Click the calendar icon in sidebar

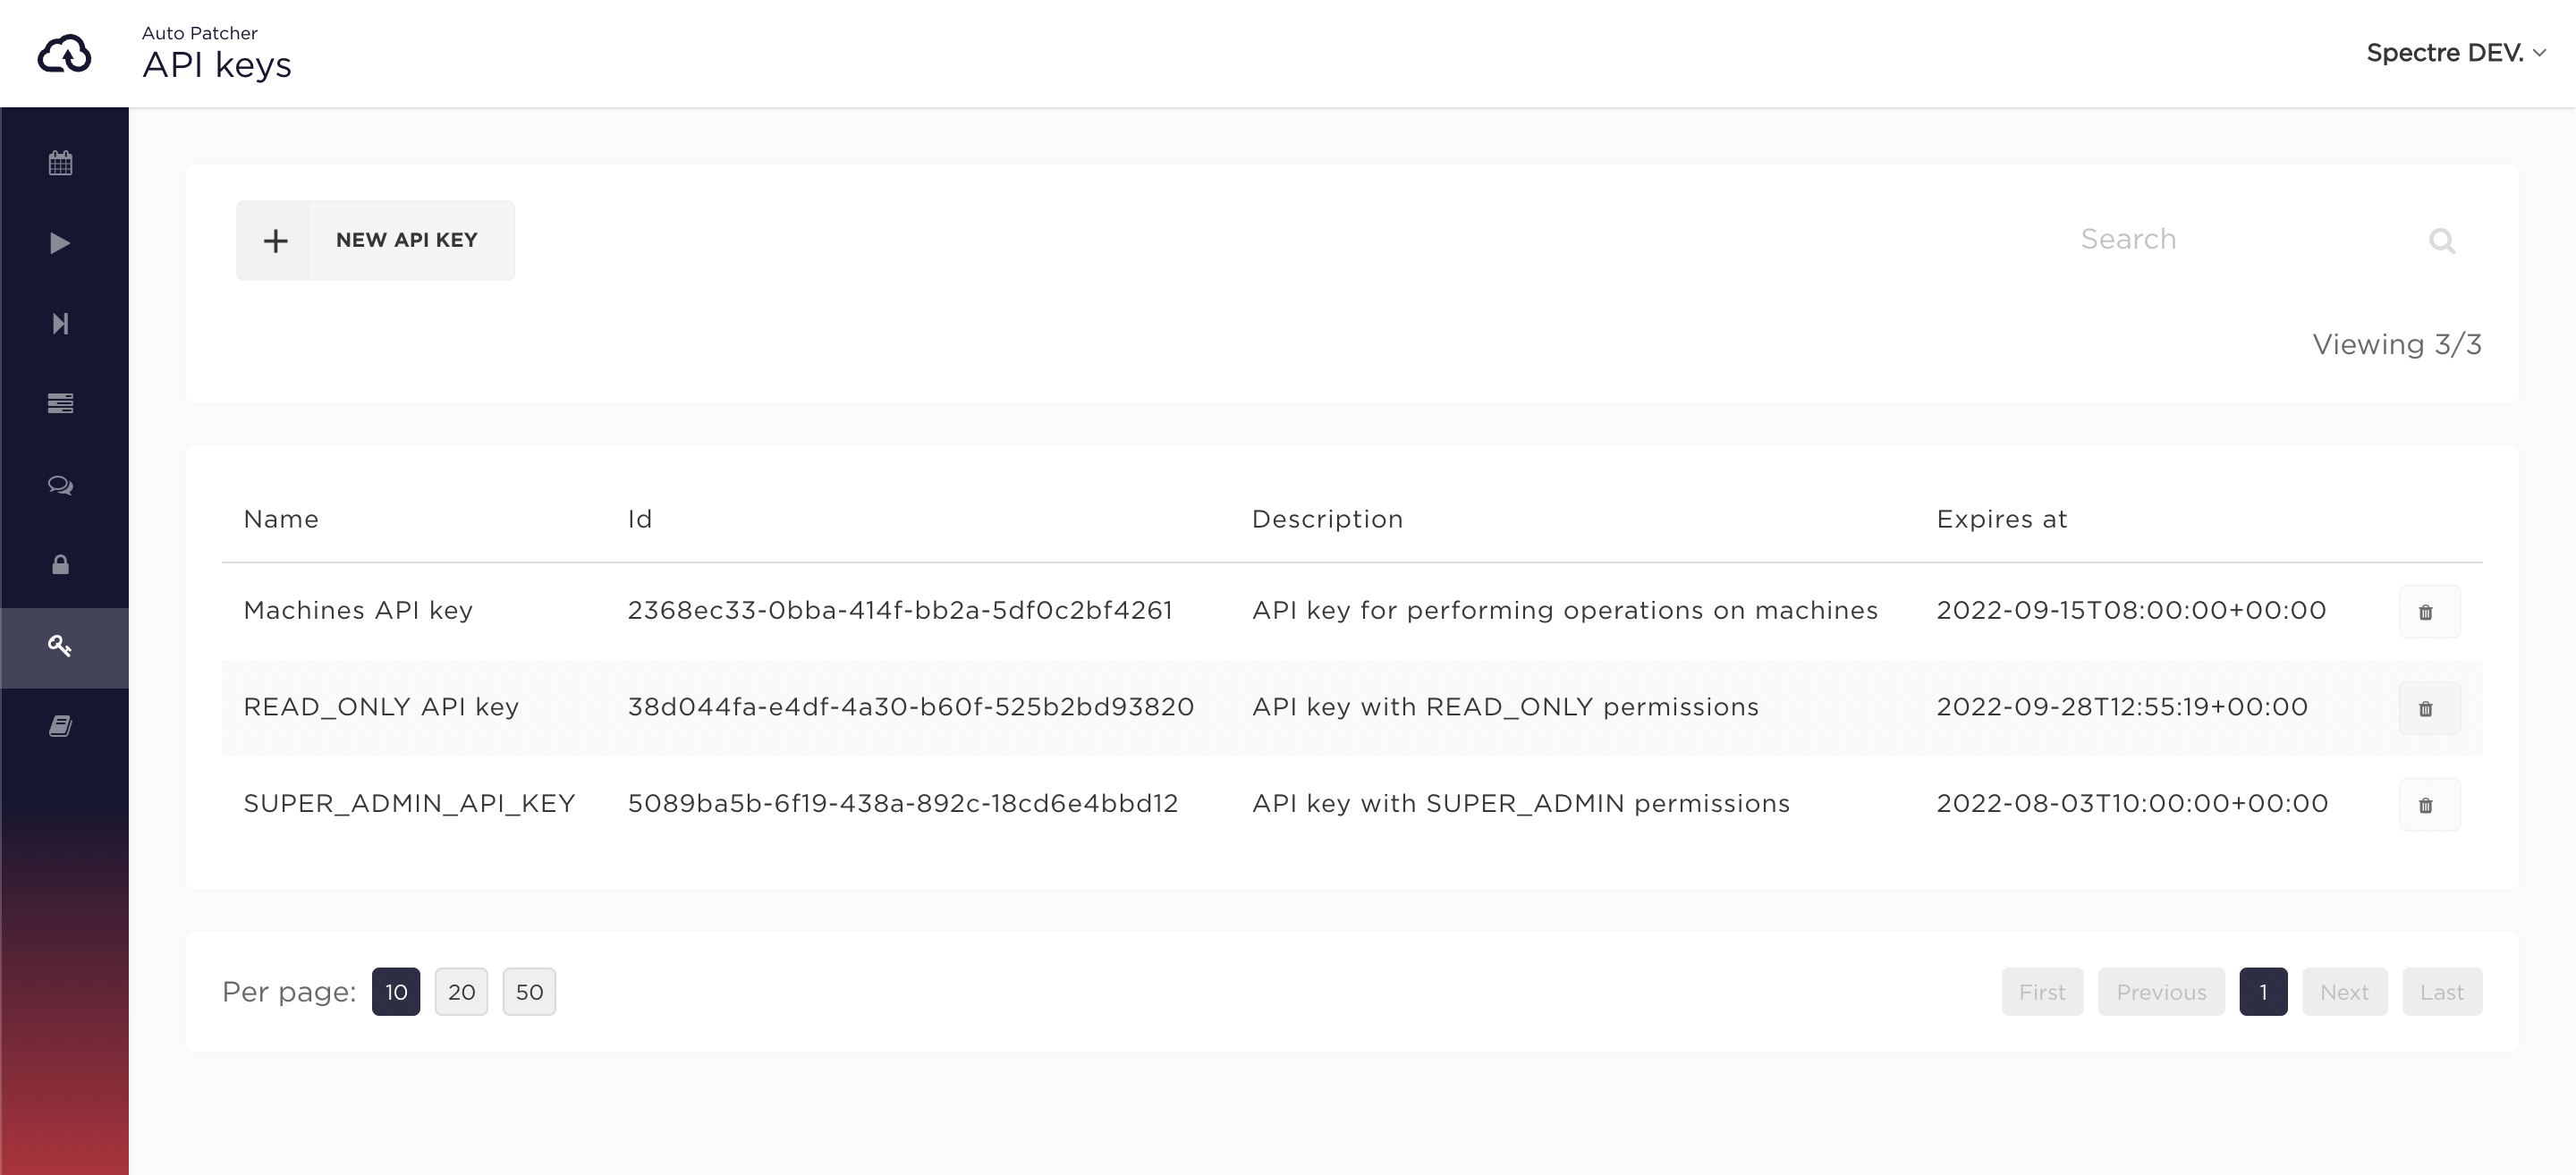pos(63,163)
